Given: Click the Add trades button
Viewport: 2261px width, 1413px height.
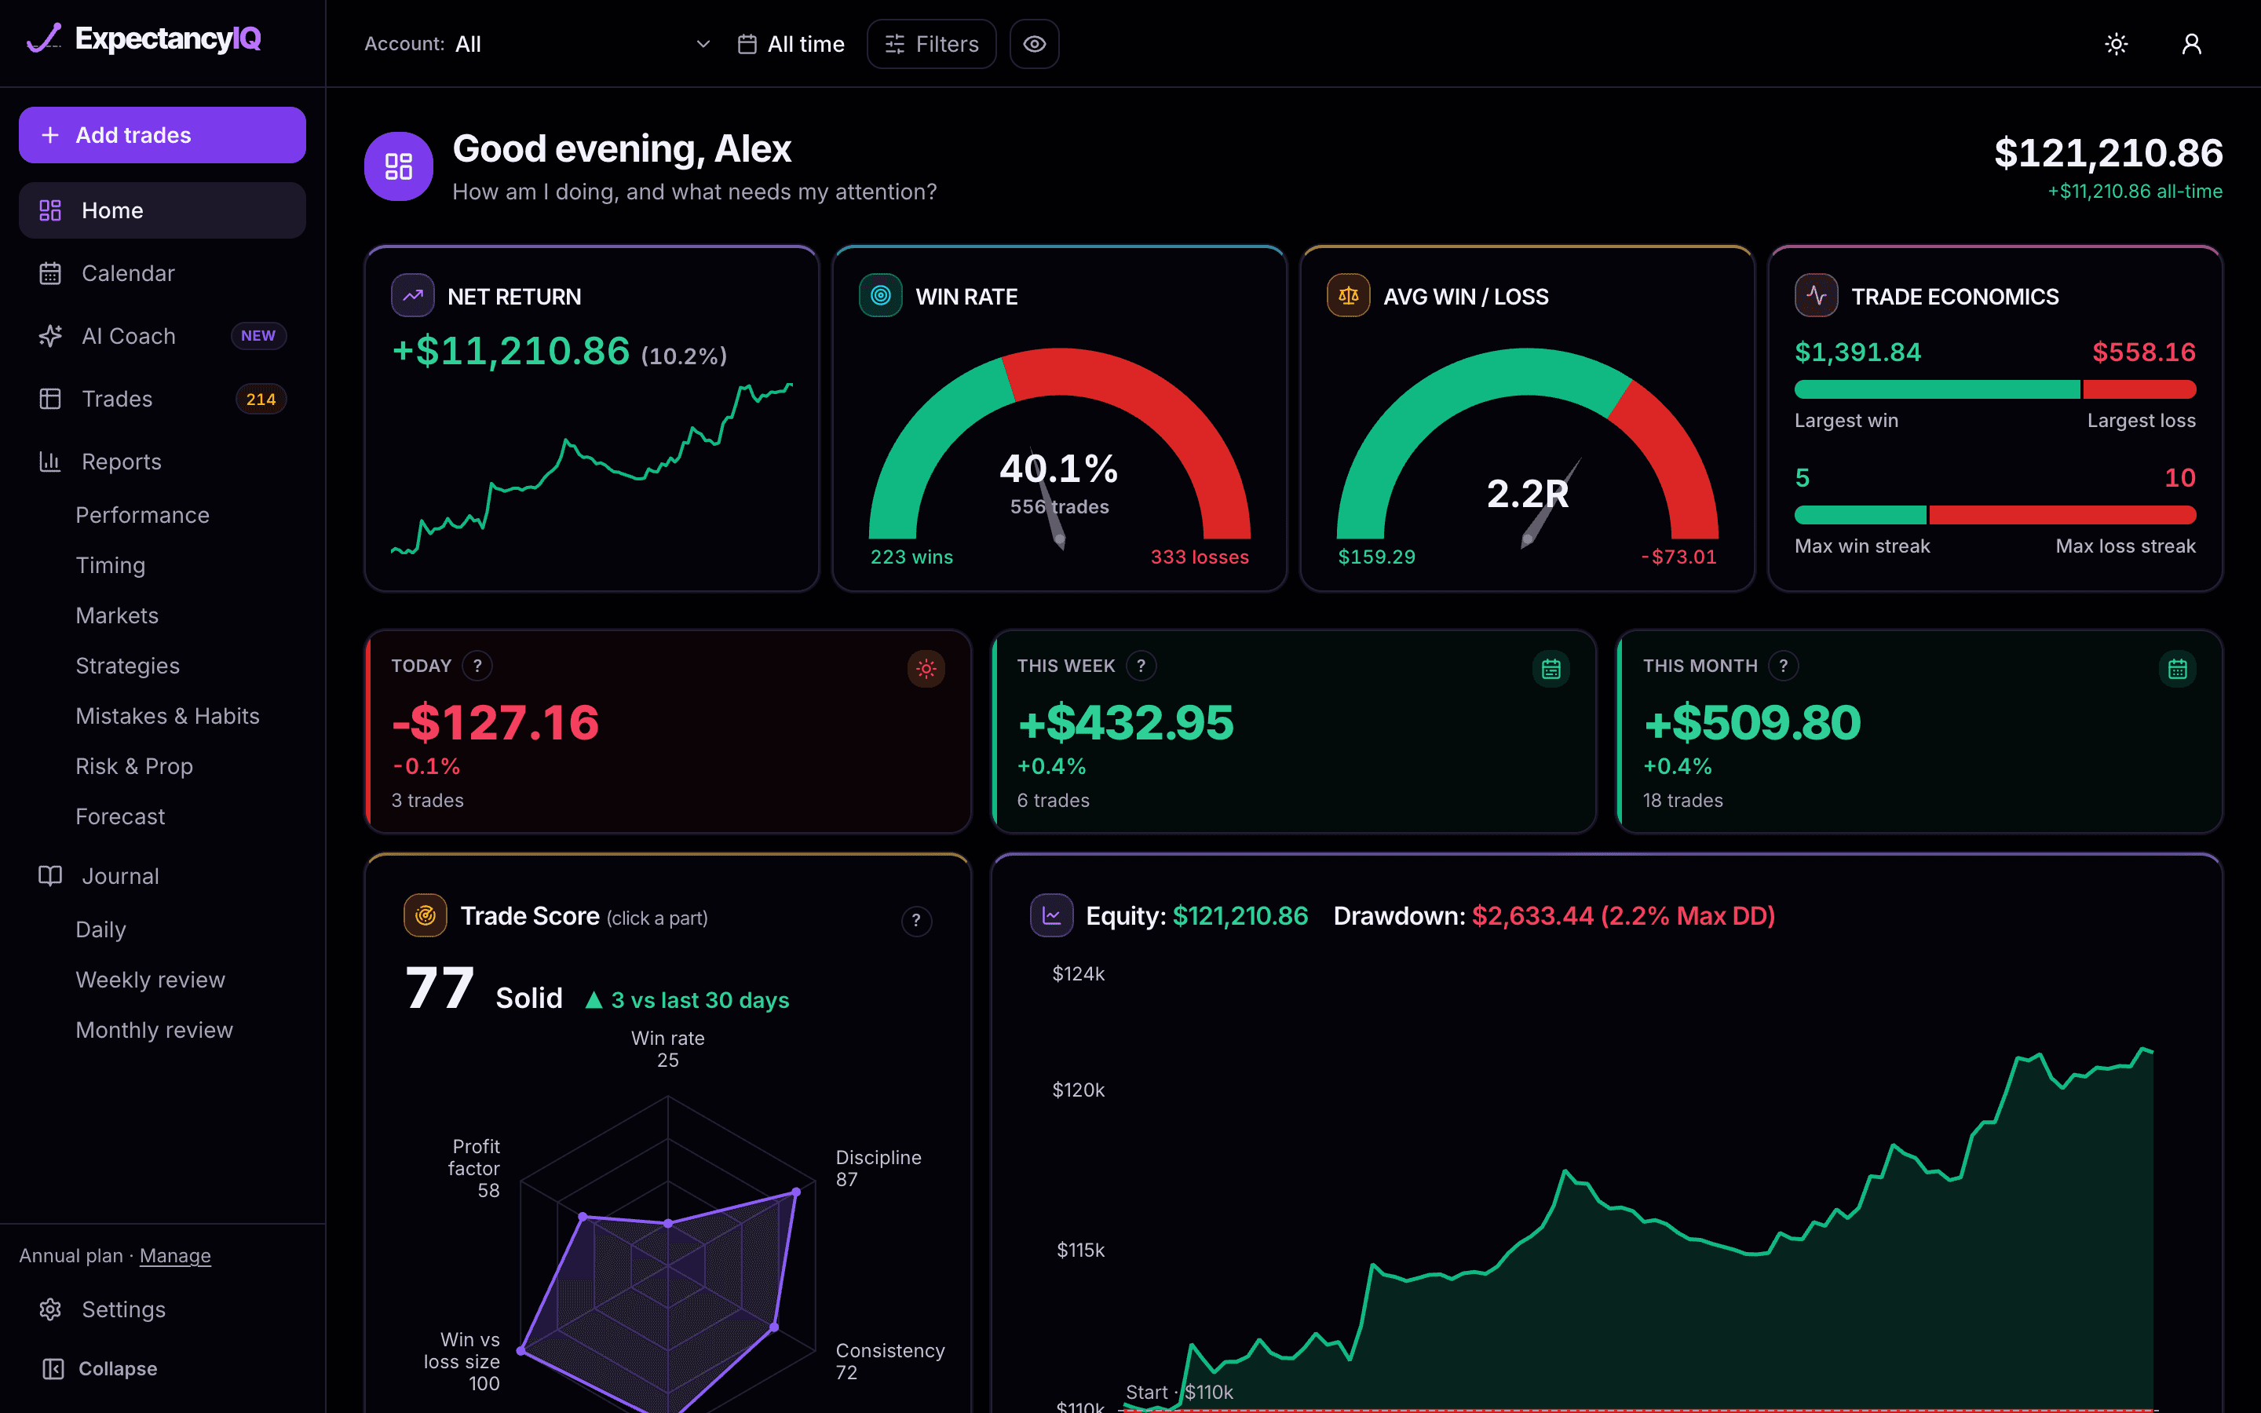Looking at the screenshot, I should tap(163, 134).
